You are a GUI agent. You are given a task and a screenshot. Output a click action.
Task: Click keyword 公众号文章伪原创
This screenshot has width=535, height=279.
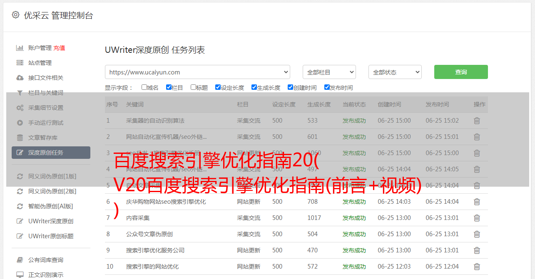(149, 234)
